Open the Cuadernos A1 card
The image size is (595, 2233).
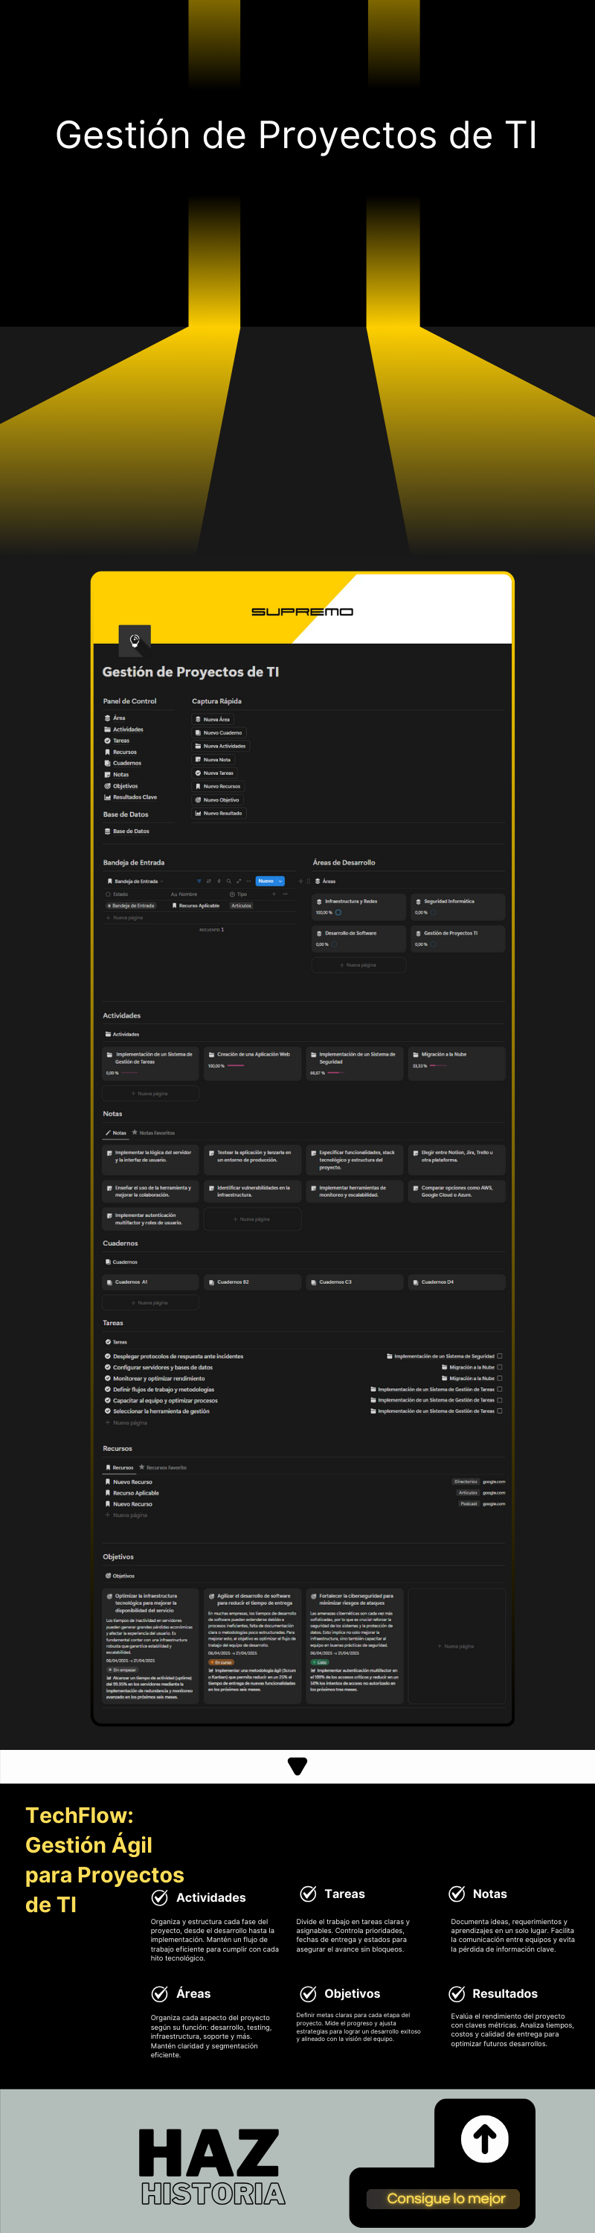[x=151, y=1281]
